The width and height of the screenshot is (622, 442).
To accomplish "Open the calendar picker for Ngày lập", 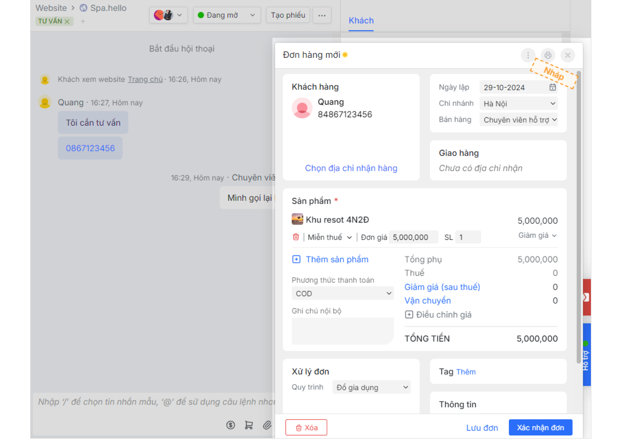I will point(552,87).
